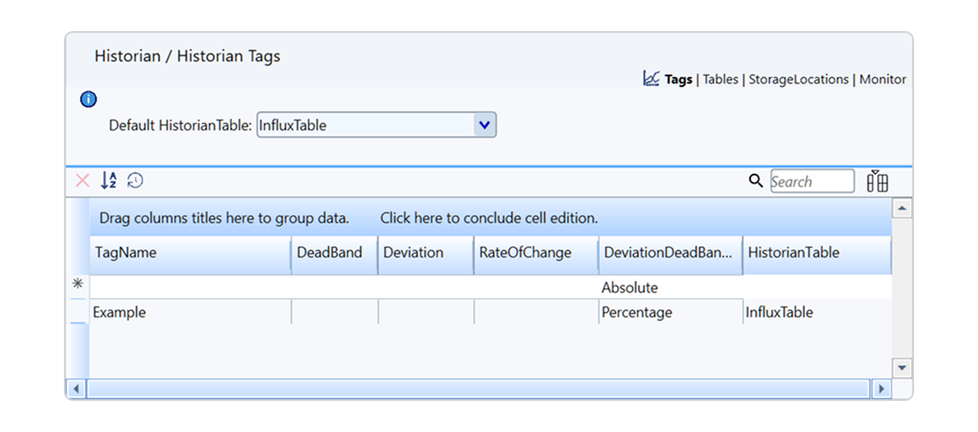Click the blue info icon
The height and width of the screenshot is (432, 978).
pos(89,99)
